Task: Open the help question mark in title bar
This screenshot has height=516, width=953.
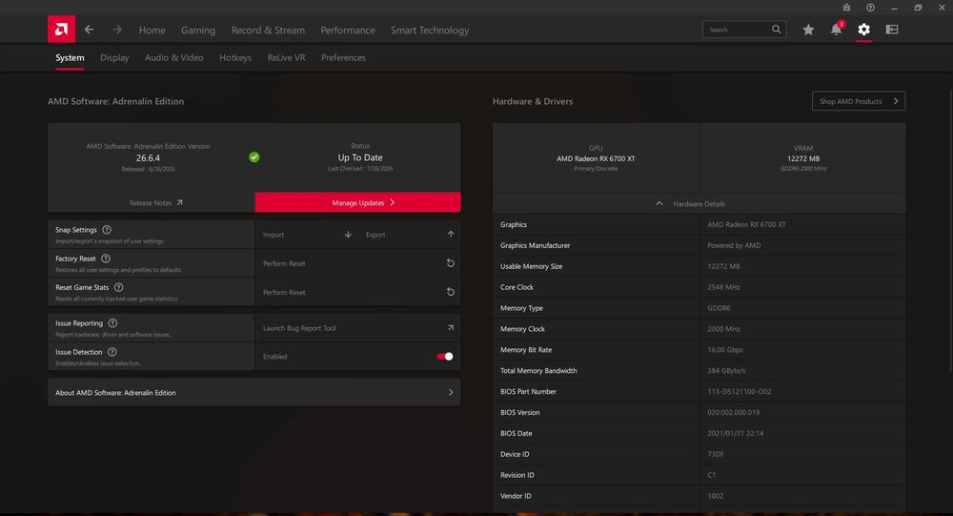Action: 870,8
